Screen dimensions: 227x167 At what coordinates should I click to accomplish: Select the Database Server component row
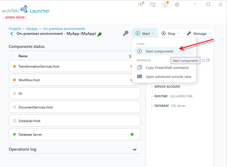coord(75,134)
